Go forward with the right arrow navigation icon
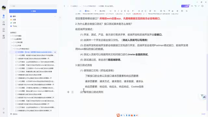Viewport: 208px width, 117px height. (x=68, y=6)
